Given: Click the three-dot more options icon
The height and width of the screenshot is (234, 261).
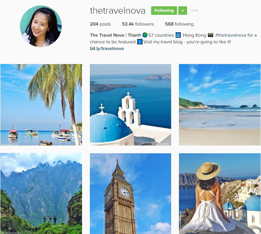Looking at the screenshot, I should coord(195,11).
